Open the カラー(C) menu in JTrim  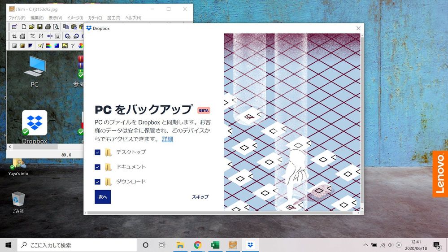(95, 18)
